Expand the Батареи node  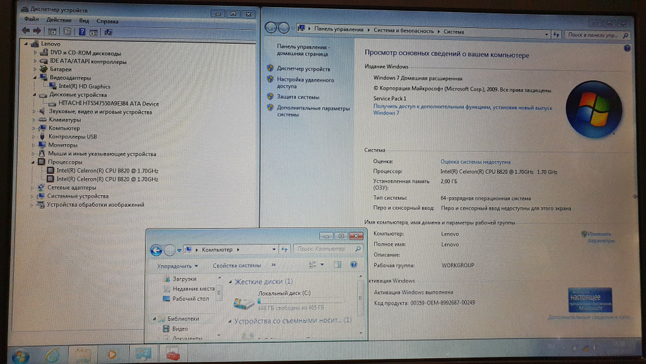(35, 69)
